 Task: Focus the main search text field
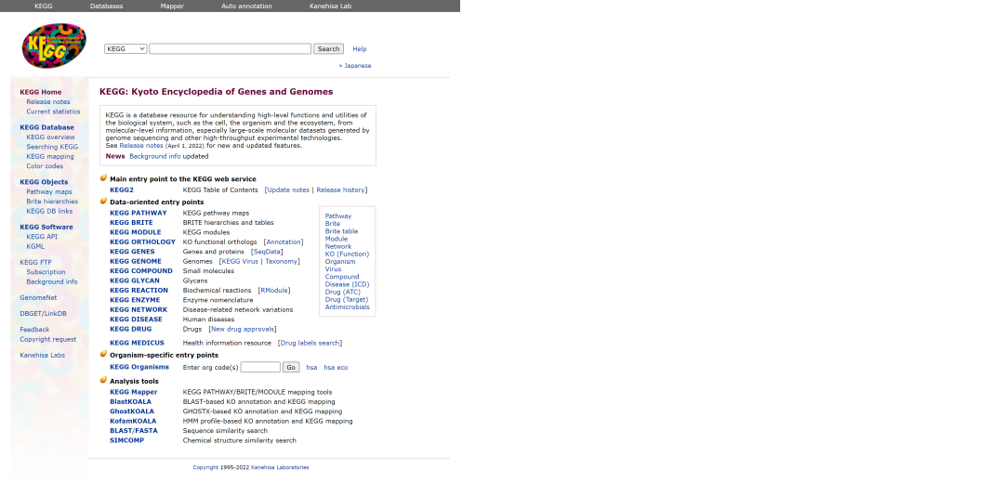(x=230, y=48)
